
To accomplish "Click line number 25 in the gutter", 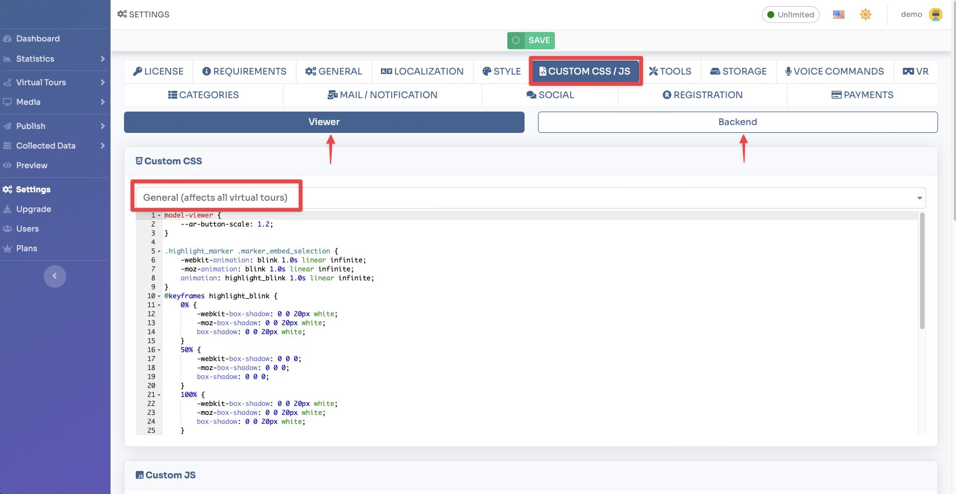I will pyautogui.click(x=151, y=431).
